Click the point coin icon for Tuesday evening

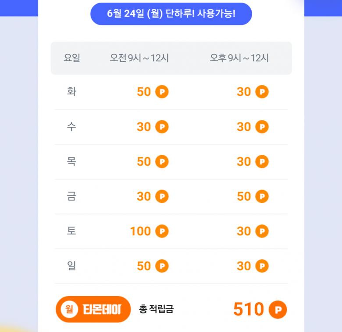[x=262, y=92]
